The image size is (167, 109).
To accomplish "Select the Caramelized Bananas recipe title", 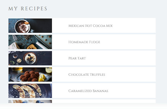I will pos(88,91).
